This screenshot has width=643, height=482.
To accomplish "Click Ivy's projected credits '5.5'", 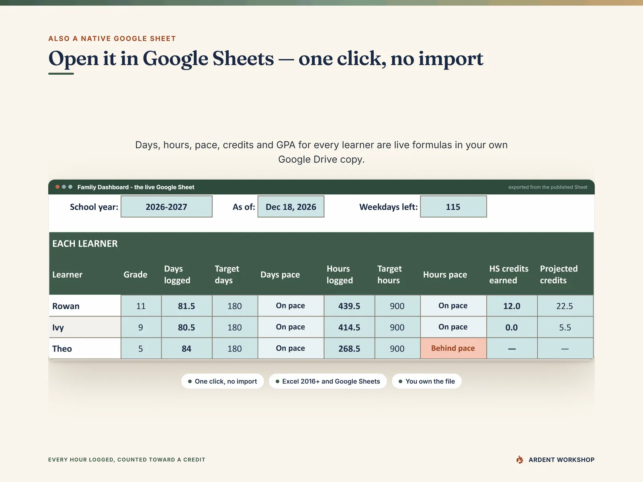I will (565, 327).
